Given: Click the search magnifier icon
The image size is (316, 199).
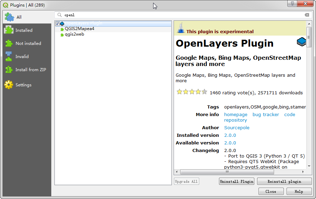Looking at the screenshot, I should click(60, 15).
